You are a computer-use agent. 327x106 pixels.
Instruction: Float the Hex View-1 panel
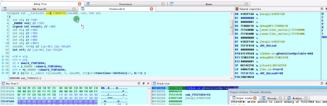pos(143,83)
